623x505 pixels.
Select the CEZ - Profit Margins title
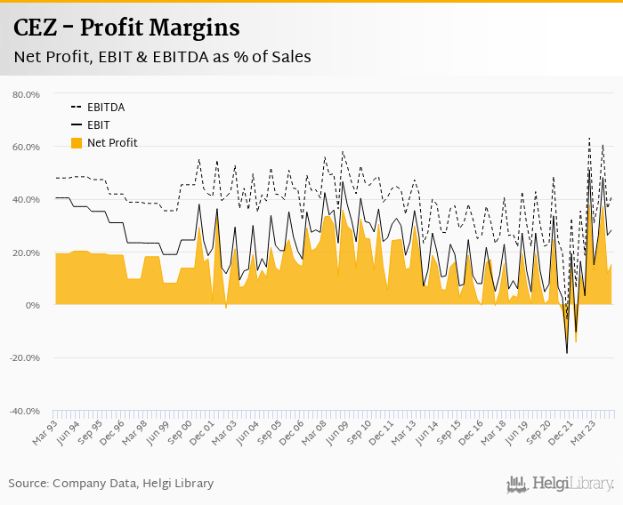pos(125,28)
